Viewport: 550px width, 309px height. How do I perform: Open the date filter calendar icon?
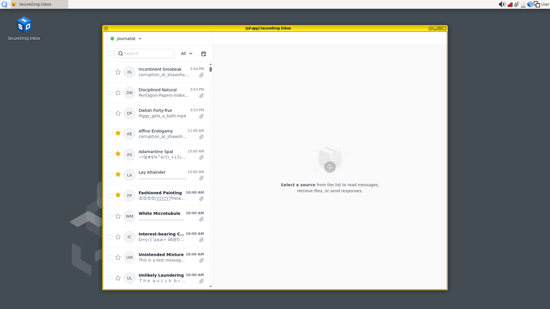pyautogui.click(x=204, y=53)
